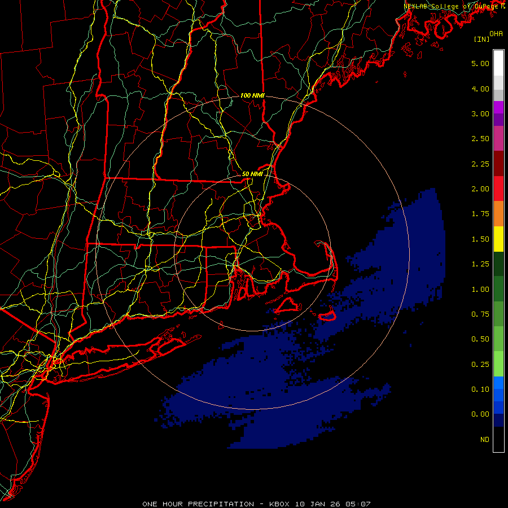
Task: Click the 0.00 legend value
Action: coord(480,414)
